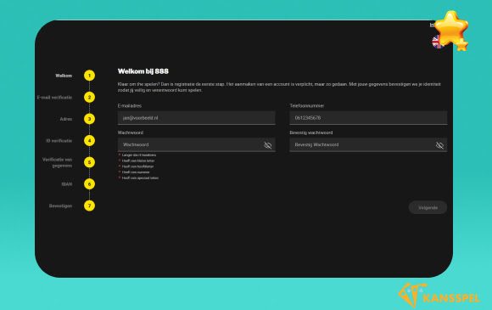Screen dimensions: 492x310
Task: Open the Adres step label
Action: 66,119
